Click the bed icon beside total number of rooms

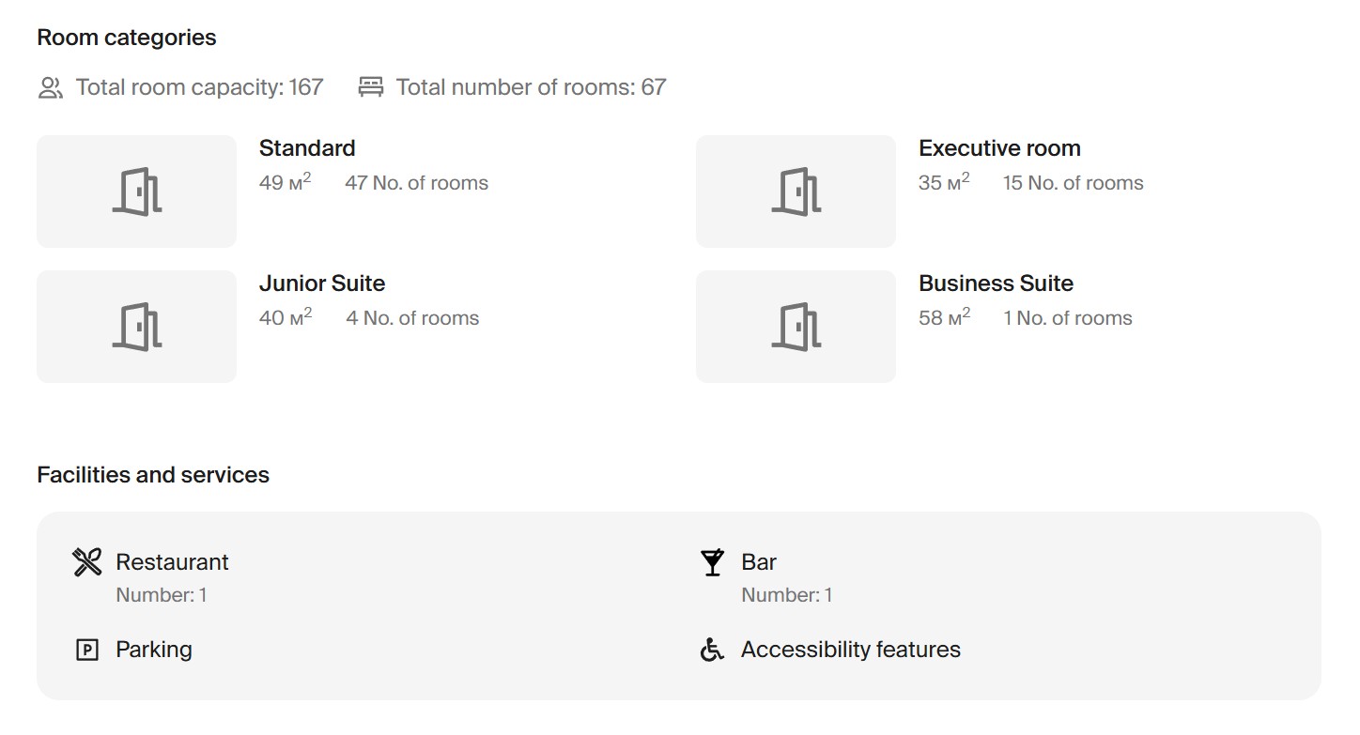tap(371, 87)
